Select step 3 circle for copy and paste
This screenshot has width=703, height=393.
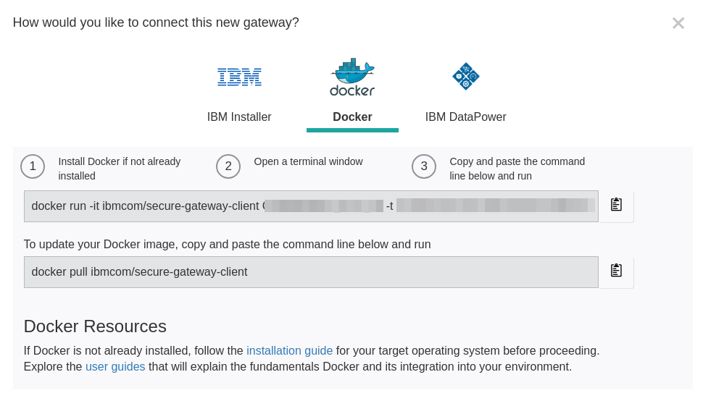[x=424, y=166]
